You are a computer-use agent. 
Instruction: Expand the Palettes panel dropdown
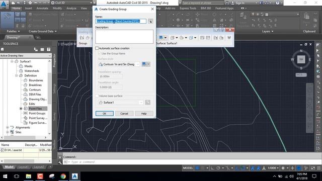tap(14, 31)
